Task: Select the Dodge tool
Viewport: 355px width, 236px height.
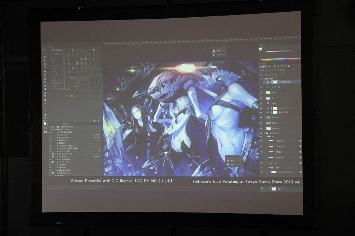Action: pos(45,96)
